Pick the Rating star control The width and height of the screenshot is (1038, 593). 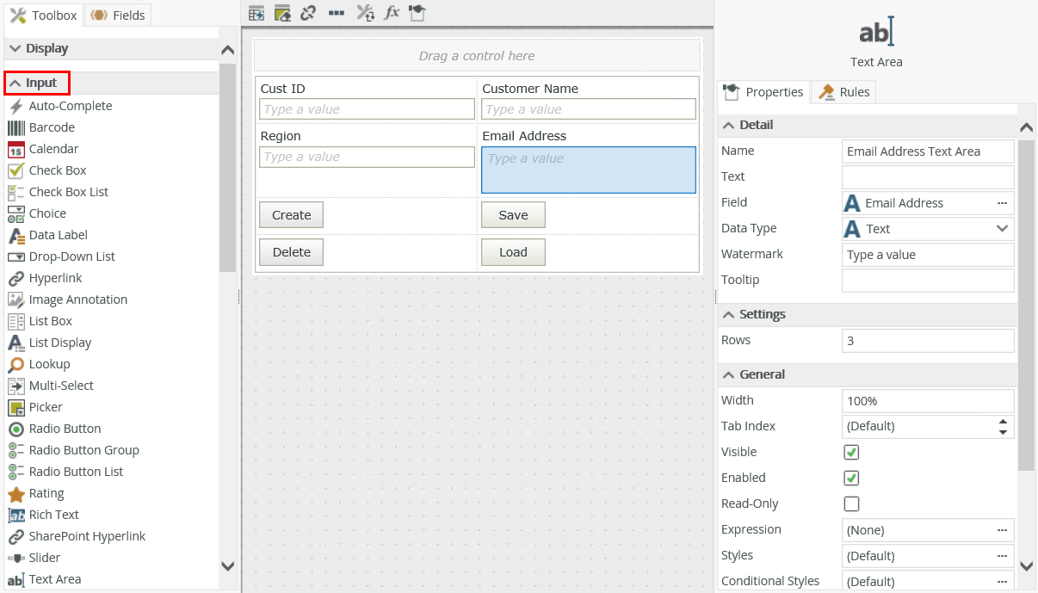[46, 493]
